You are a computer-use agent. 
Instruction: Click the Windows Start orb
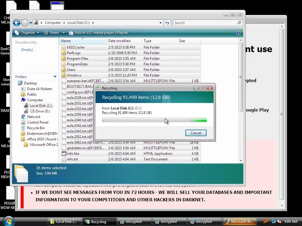pyautogui.click(x=9, y=221)
